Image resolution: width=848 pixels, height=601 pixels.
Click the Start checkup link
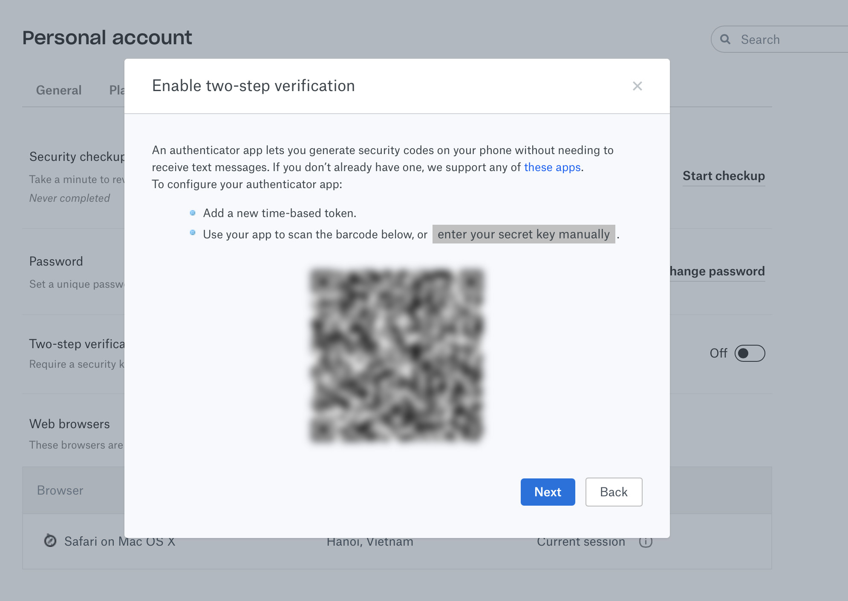point(724,176)
